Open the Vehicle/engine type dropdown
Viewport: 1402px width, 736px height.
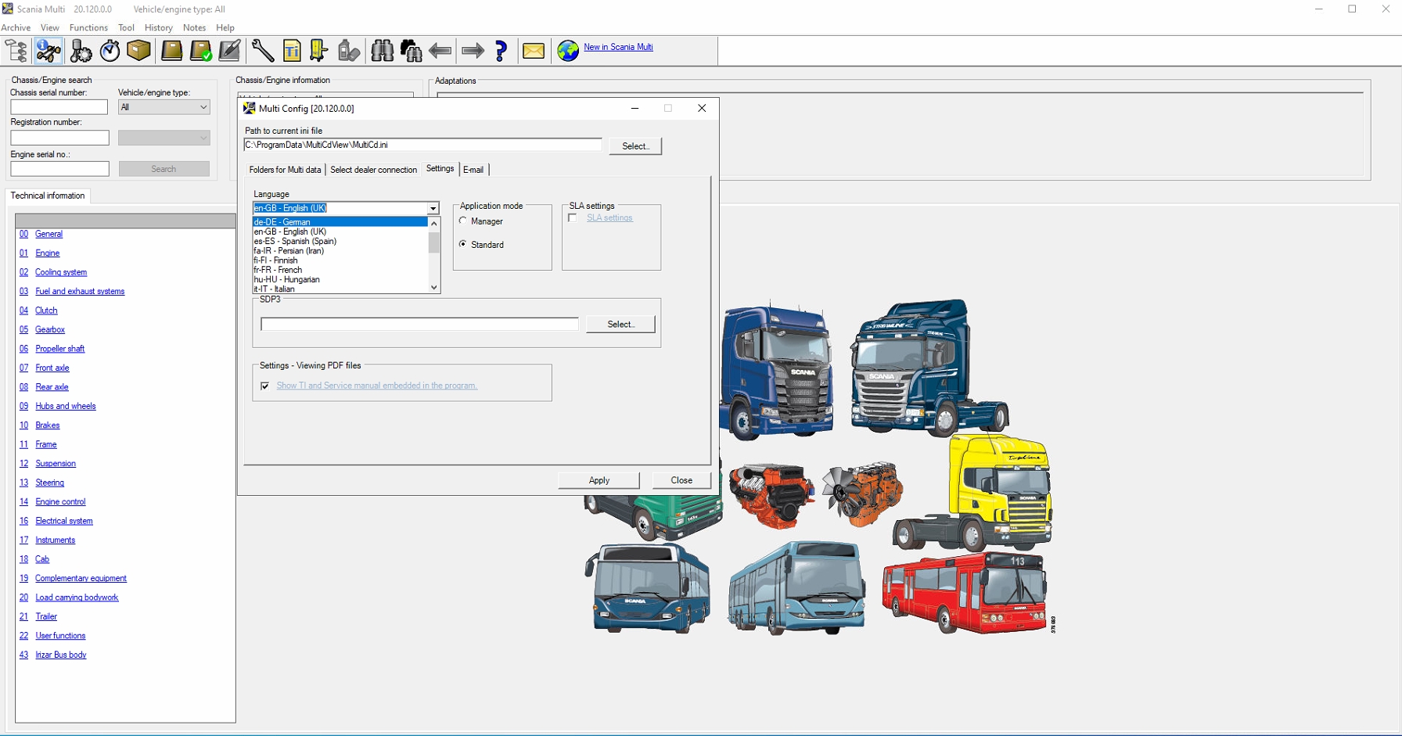(x=164, y=107)
